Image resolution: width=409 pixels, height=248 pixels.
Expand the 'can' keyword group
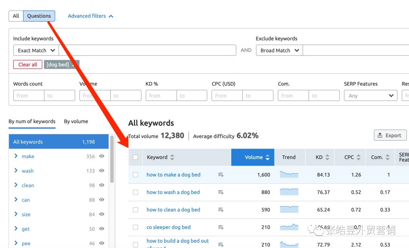(x=16, y=200)
